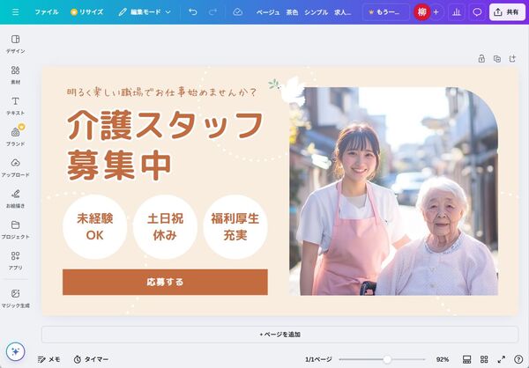Image resolution: width=529 pixels, height=368 pixels.
Task: Open the 素材 elements panel
Action: [x=16, y=75]
